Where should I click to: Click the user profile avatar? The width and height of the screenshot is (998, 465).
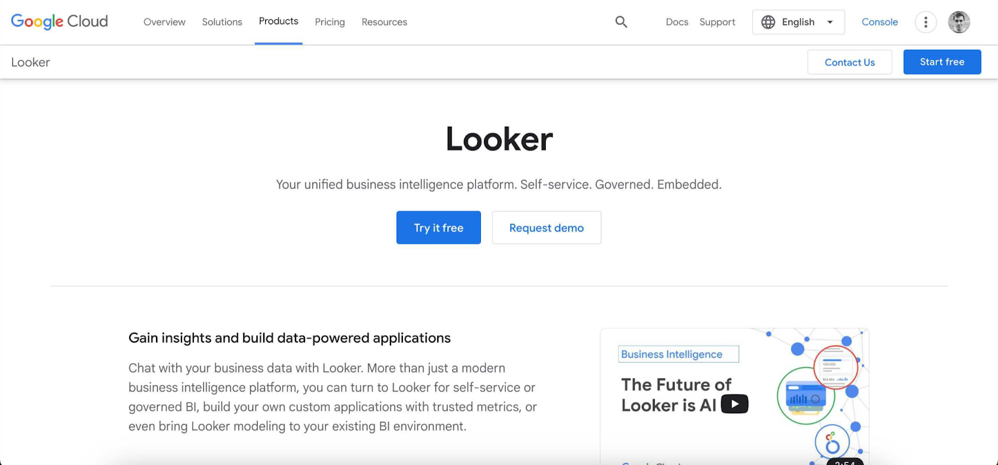click(x=959, y=21)
